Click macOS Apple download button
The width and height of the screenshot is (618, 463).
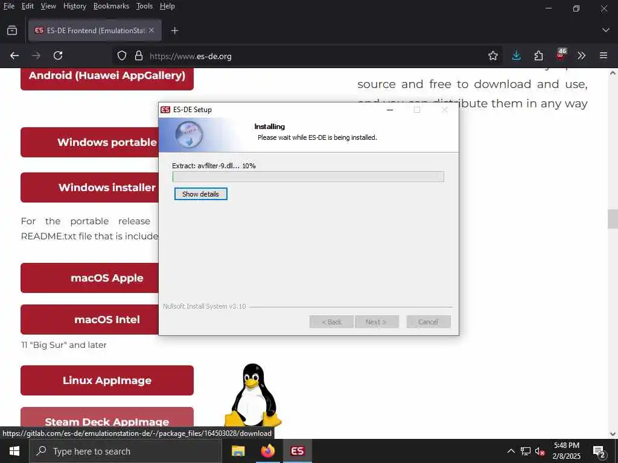click(90, 278)
